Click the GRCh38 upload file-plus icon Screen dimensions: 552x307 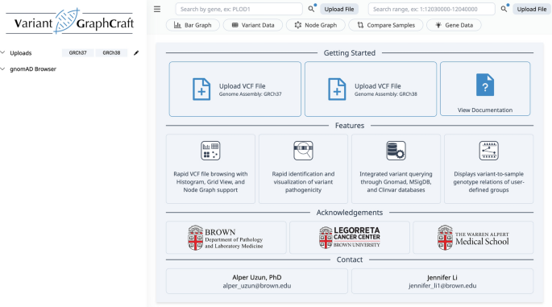pos(337,89)
